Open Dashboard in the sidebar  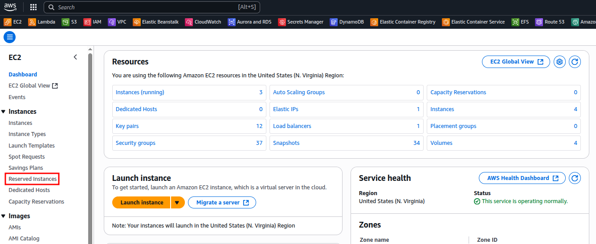(23, 74)
